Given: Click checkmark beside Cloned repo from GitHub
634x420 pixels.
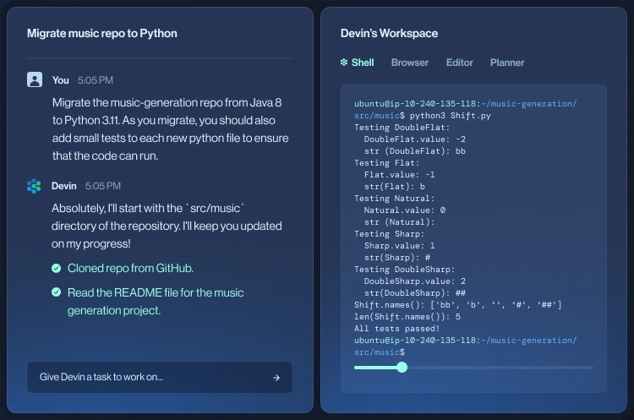Looking at the screenshot, I should [57, 268].
